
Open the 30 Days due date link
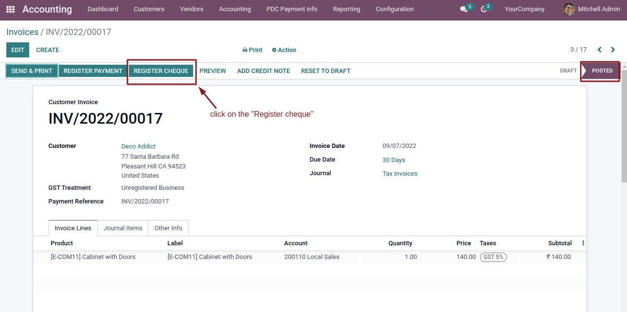coord(394,160)
